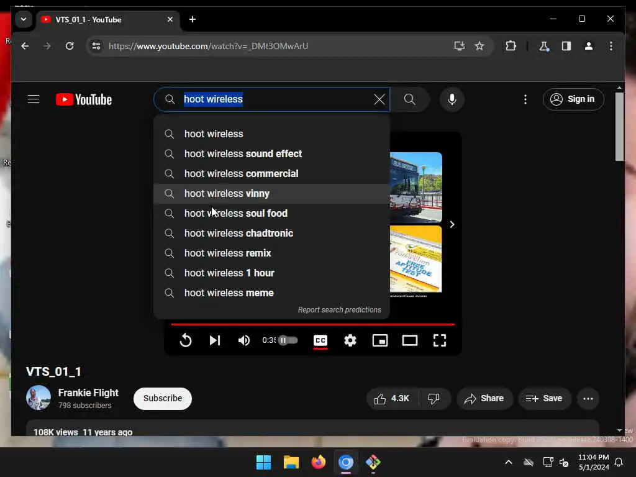Dislike the video
Image resolution: width=636 pixels, height=477 pixels.
[x=434, y=399]
